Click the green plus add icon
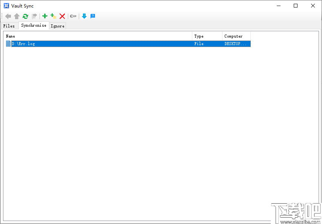The width and height of the screenshot is (322, 224). pyautogui.click(x=45, y=16)
